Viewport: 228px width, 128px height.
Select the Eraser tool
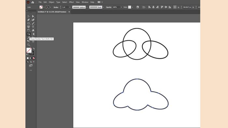click(x=33, y=31)
